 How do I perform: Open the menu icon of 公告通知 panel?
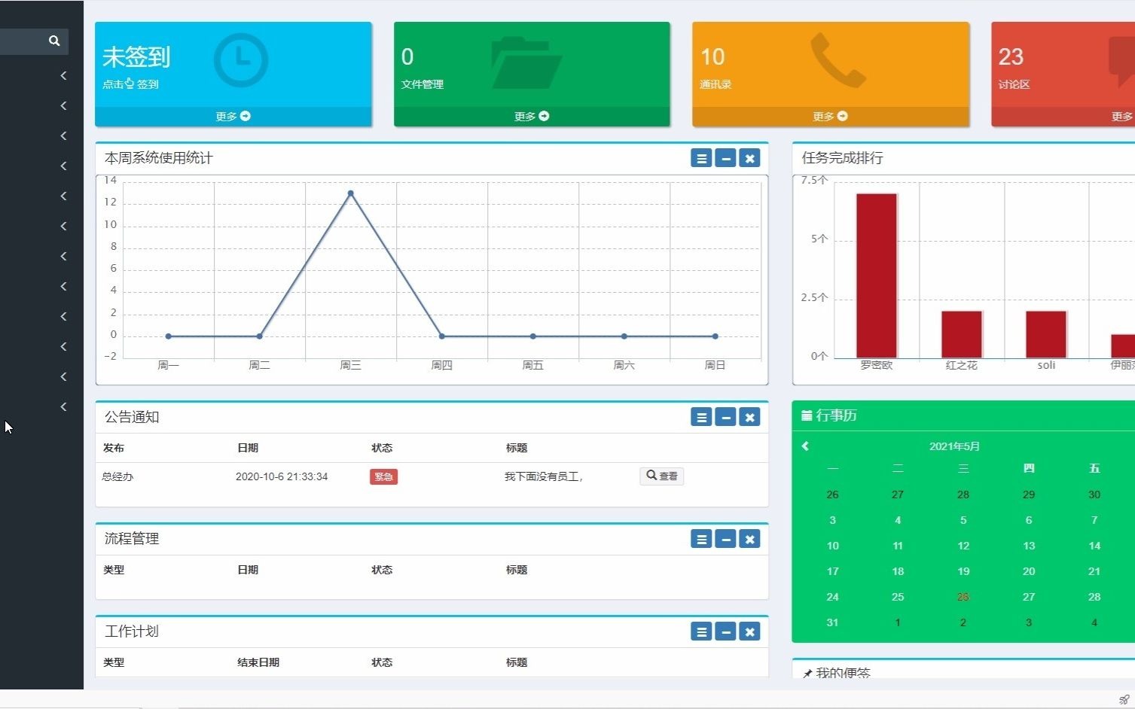click(701, 417)
